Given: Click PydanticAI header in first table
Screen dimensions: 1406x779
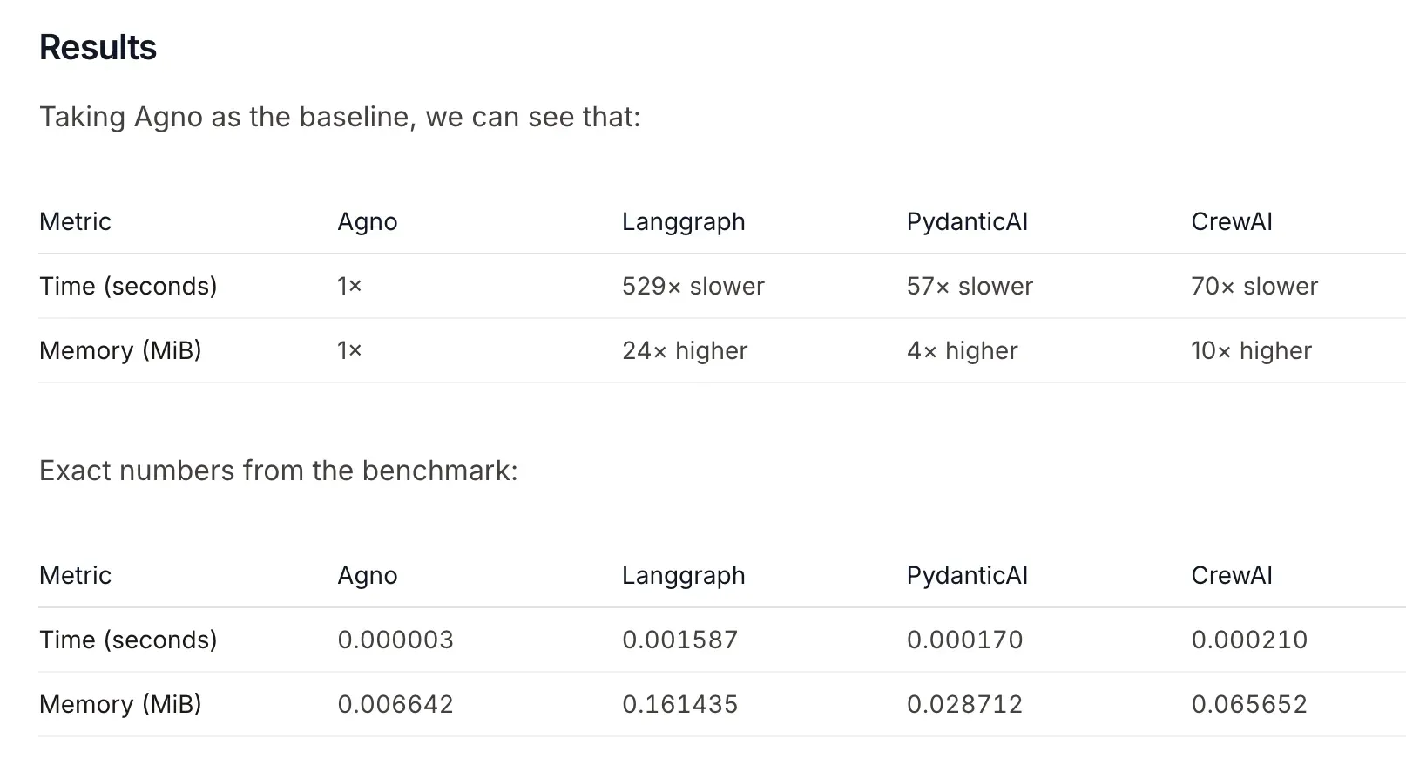Looking at the screenshot, I should pos(967,221).
